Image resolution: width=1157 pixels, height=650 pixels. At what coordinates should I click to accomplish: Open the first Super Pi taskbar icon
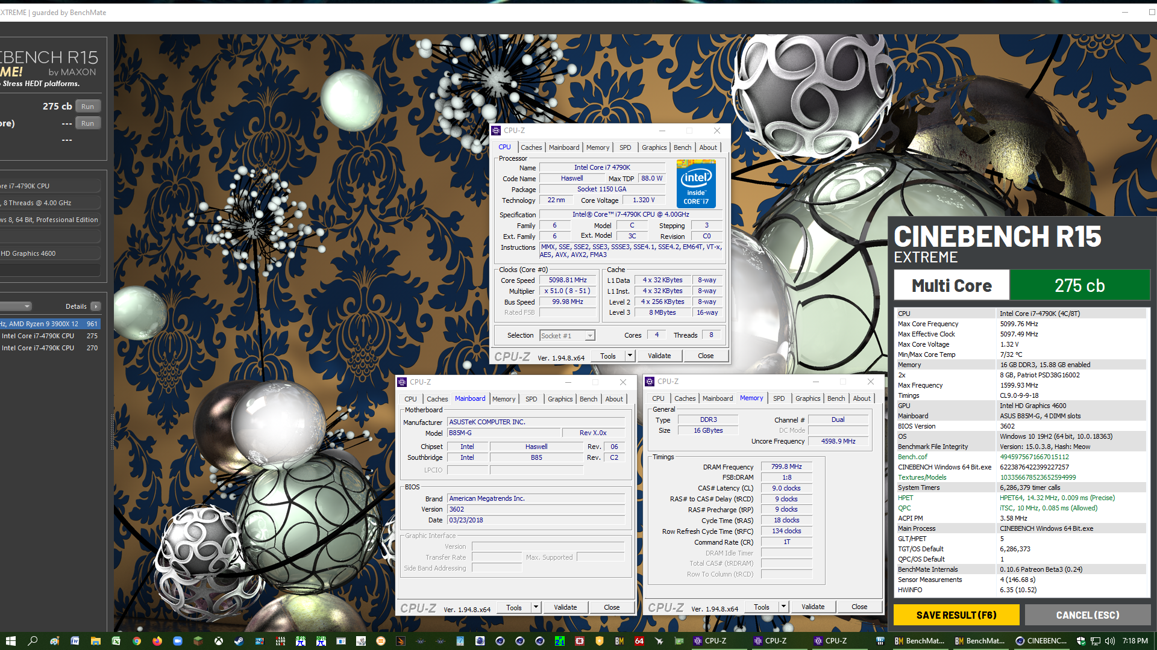[301, 641]
